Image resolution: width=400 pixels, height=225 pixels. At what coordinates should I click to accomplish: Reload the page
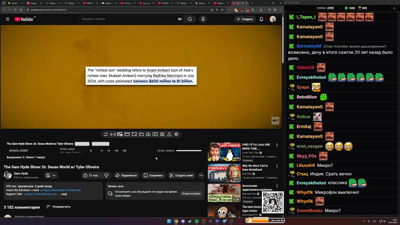click(x=15, y=10)
